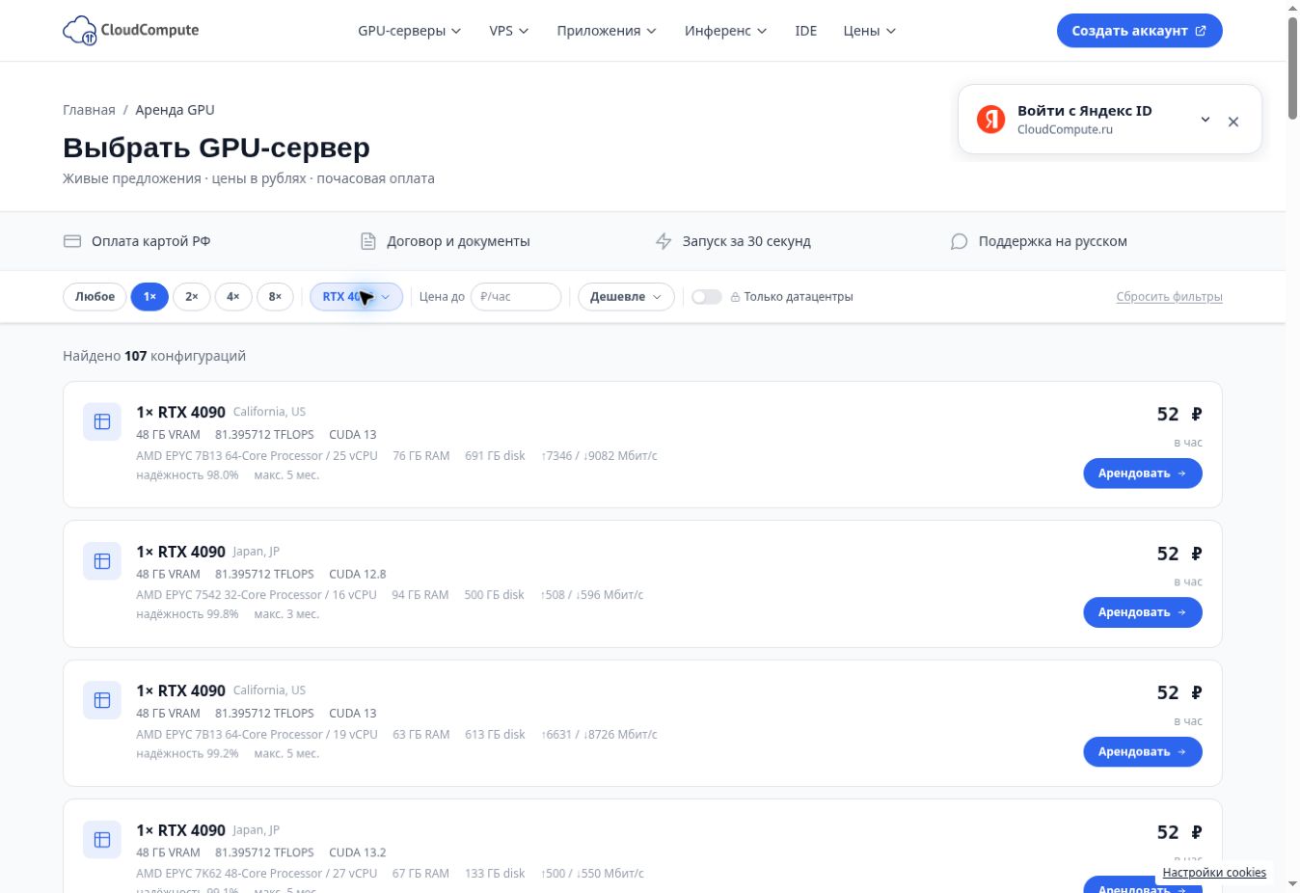1300x893 pixels.
Task: Reset filters via Сбросить фильтры link
Action: pyautogui.click(x=1169, y=297)
